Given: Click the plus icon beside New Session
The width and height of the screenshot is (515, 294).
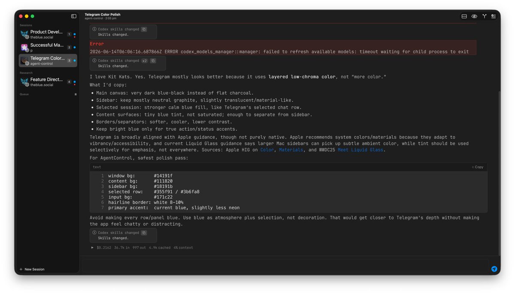Looking at the screenshot, I should pos(21,269).
